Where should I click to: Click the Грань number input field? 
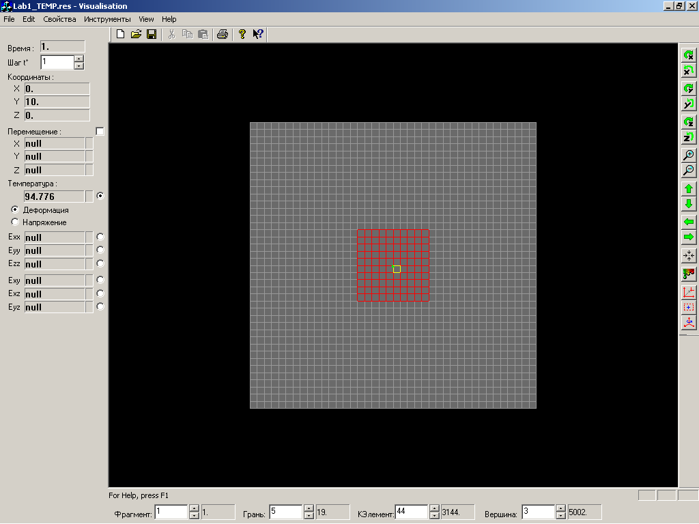tap(286, 512)
